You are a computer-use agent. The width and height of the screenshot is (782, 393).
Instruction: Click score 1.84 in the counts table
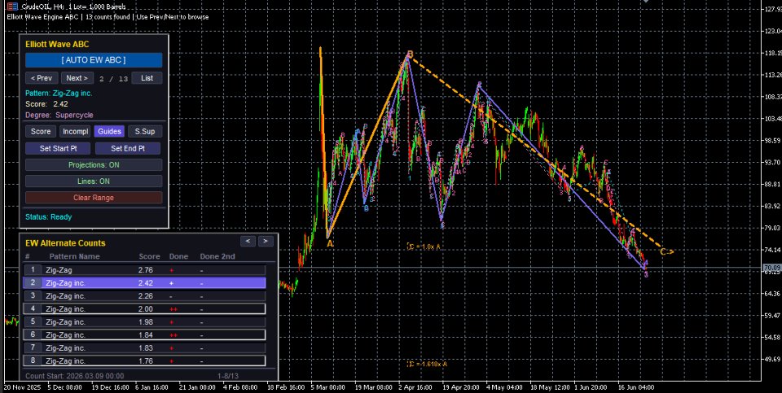(x=145, y=334)
